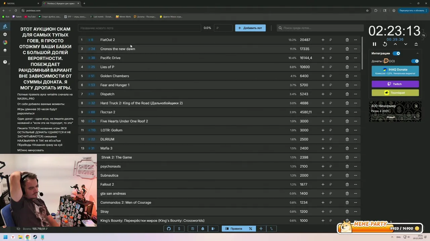This screenshot has height=241, width=430.
Task: Click the divide icon in bottom toolbar
Action: click(x=261, y=229)
